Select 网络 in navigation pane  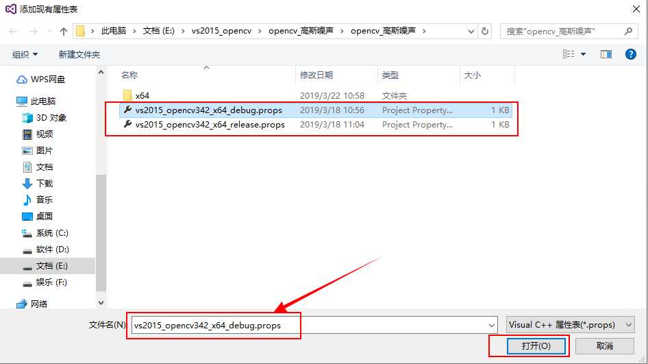click(x=32, y=304)
